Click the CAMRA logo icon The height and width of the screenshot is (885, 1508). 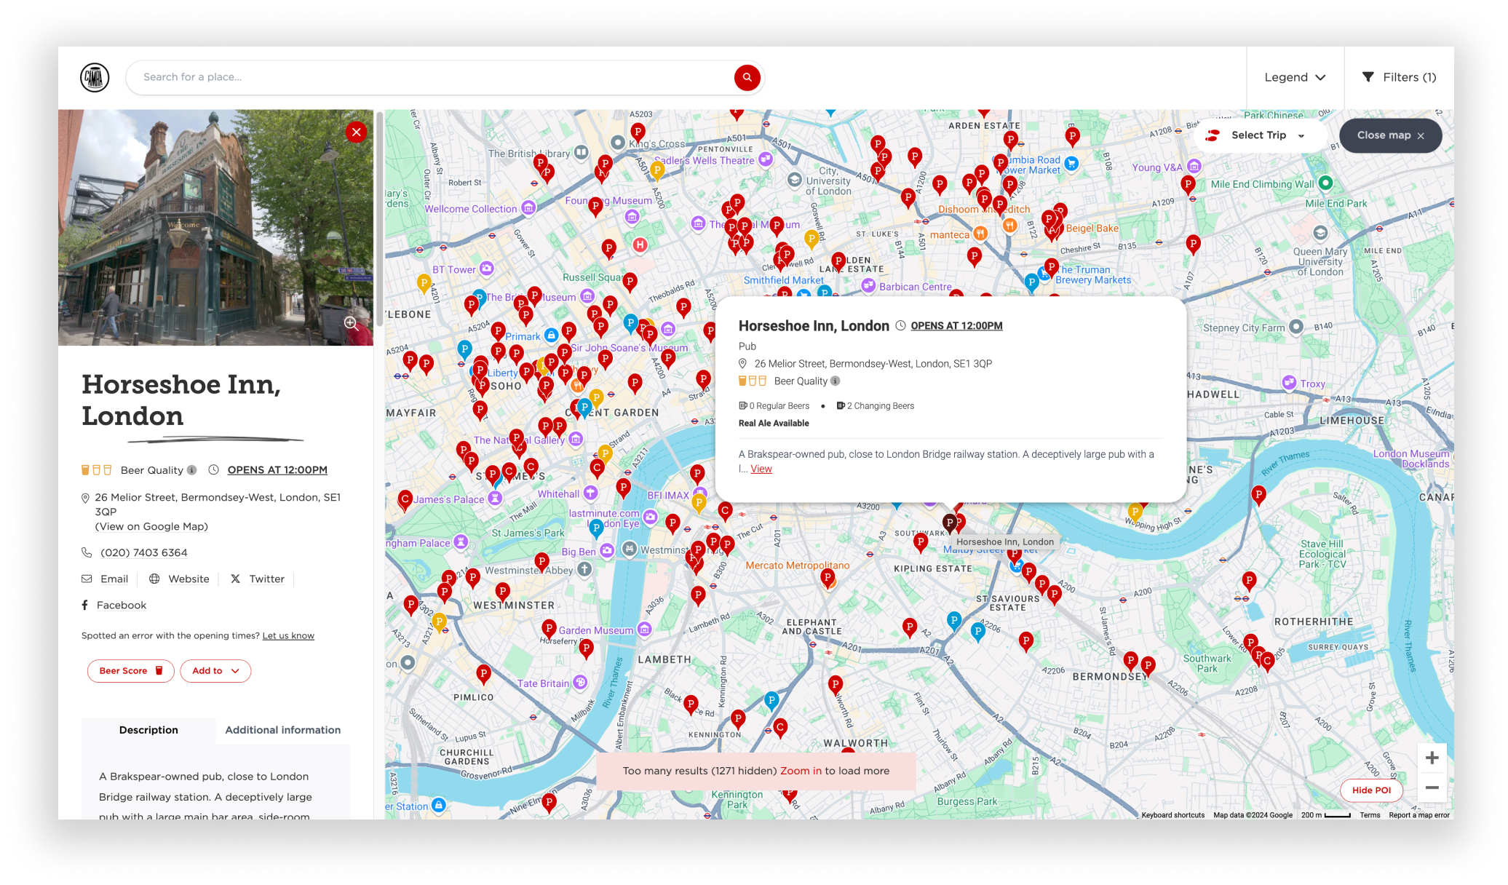pyautogui.click(x=95, y=77)
